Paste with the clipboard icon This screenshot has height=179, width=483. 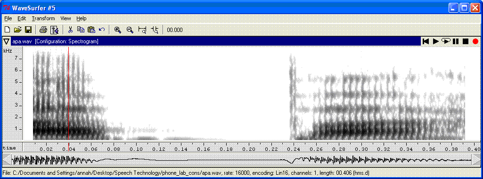pos(91,30)
